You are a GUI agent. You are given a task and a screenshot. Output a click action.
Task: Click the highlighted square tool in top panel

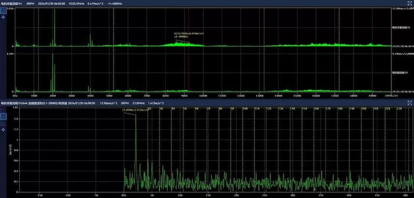click(x=3, y=10)
